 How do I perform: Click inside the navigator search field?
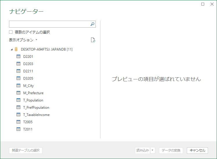(x=49, y=24)
